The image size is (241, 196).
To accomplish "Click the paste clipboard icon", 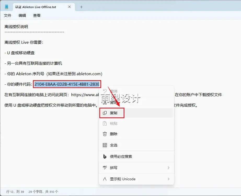I will click(x=105, y=123).
